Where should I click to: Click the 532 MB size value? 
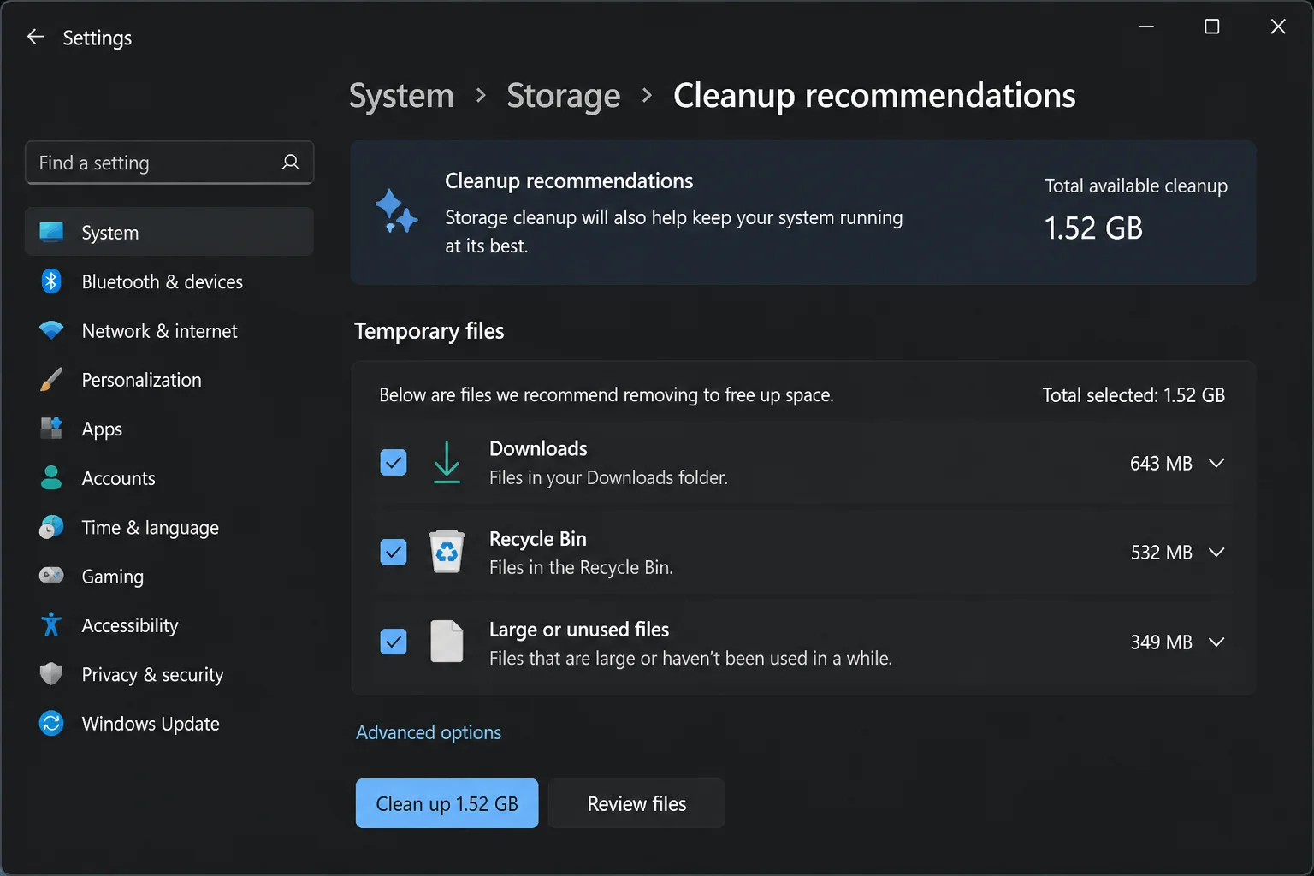coord(1161,553)
